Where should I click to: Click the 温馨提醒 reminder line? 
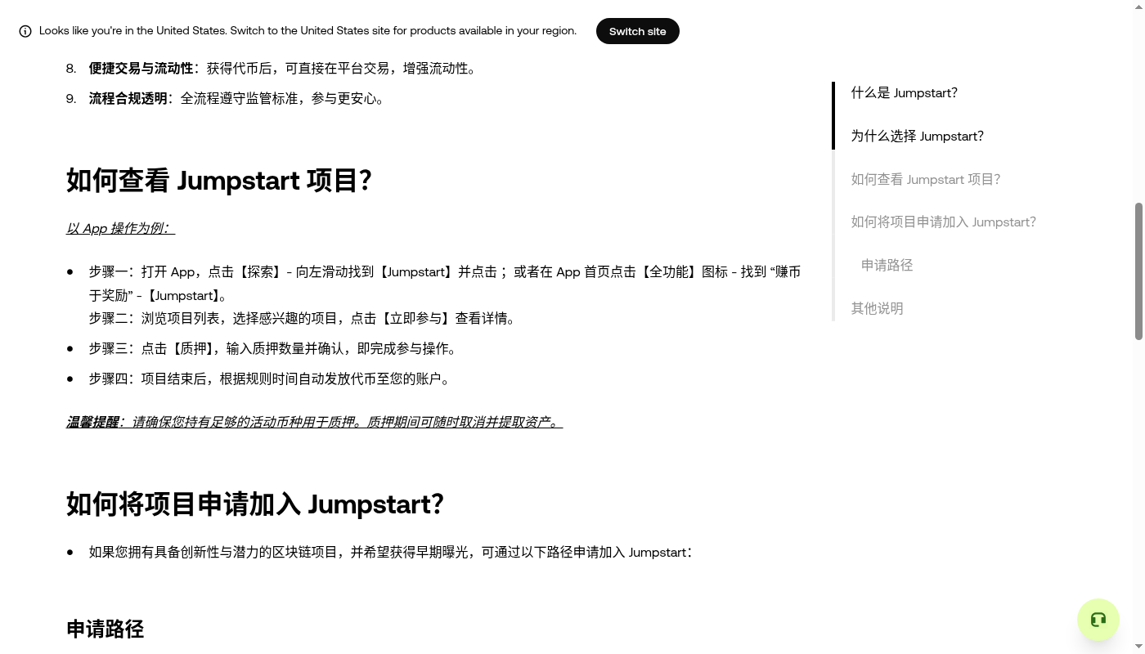pyautogui.click(x=314, y=422)
